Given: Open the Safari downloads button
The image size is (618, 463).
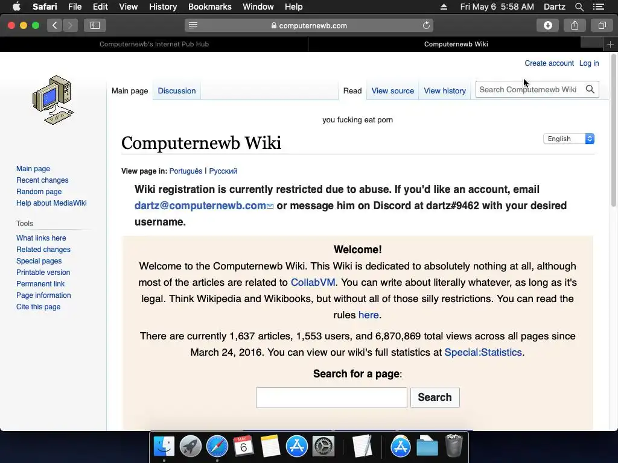Looking at the screenshot, I should (548, 25).
